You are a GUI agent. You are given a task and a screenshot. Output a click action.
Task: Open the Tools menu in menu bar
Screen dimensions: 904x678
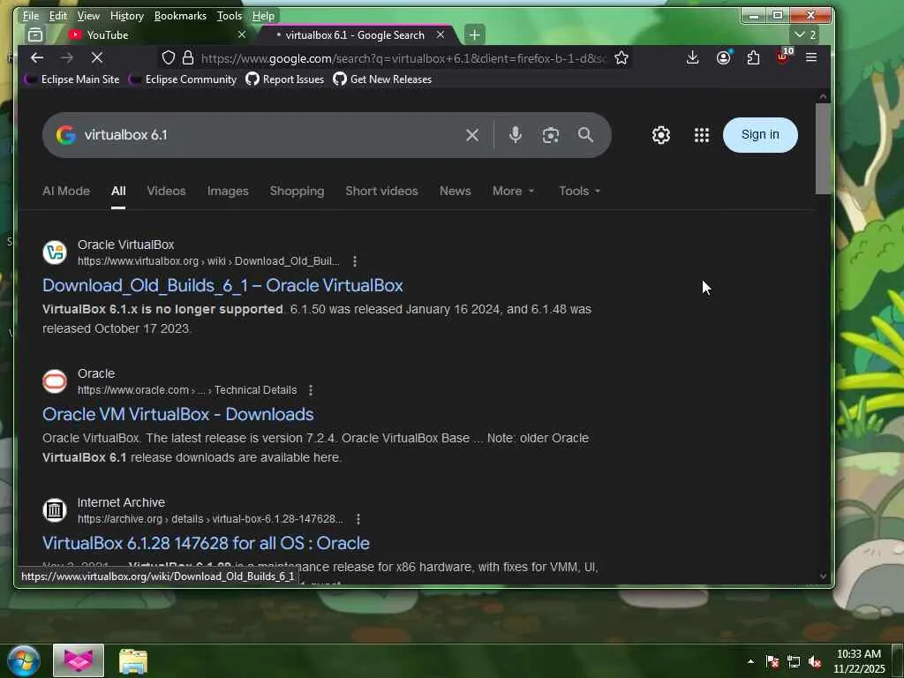click(x=230, y=16)
